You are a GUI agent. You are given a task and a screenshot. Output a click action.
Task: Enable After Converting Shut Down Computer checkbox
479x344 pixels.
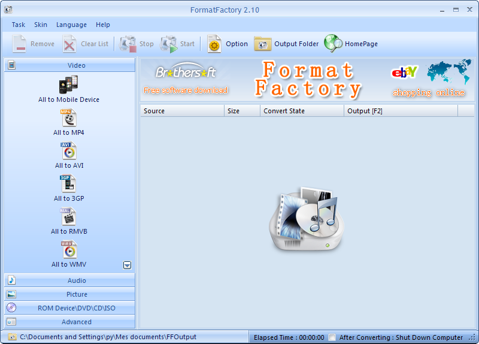click(x=332, y=337)
